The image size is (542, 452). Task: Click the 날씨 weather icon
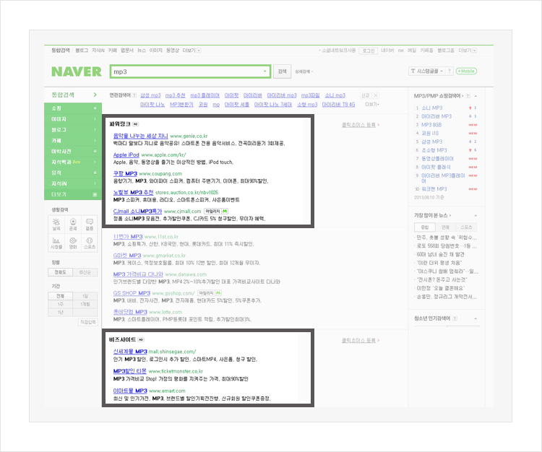56,224
